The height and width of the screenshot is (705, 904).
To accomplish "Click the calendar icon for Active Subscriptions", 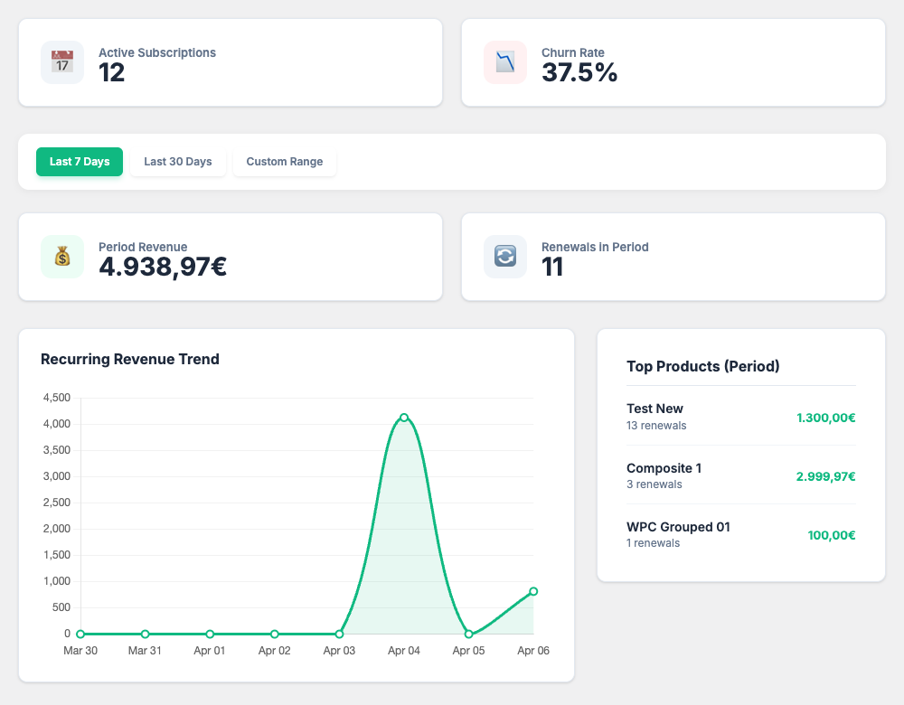I will 62,62.
